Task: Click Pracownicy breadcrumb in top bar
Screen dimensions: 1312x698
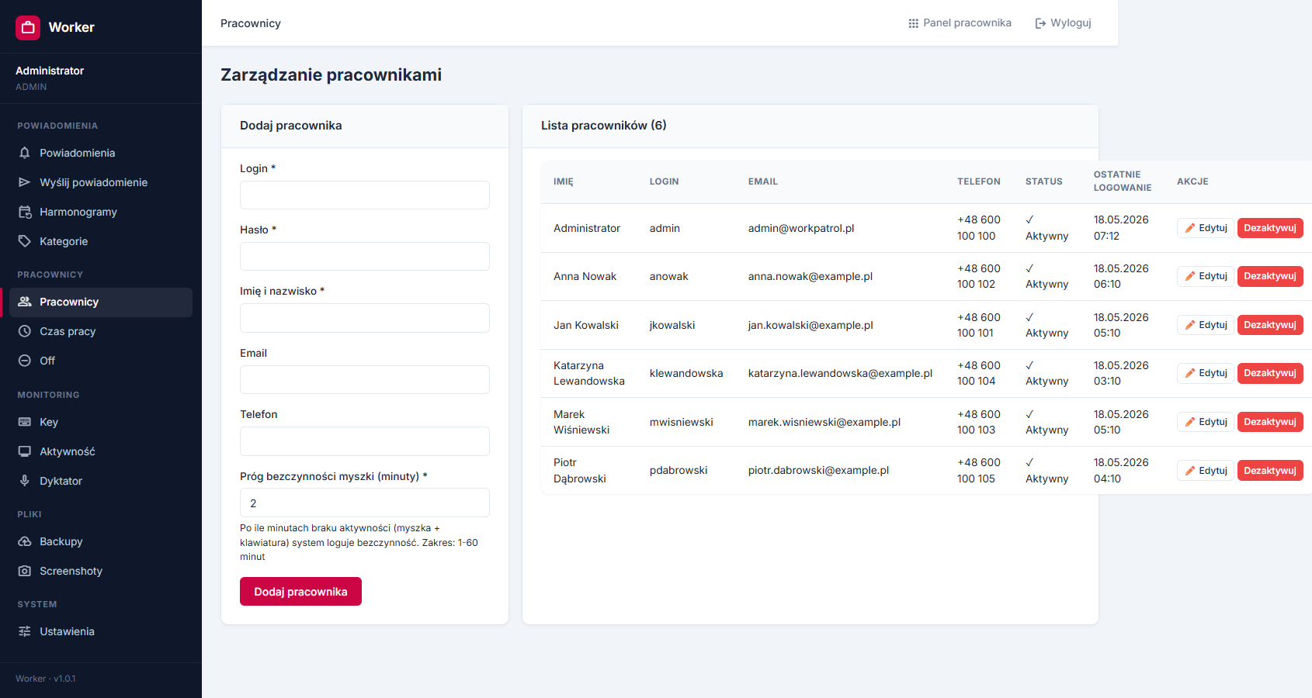Action: pos(251,23)
